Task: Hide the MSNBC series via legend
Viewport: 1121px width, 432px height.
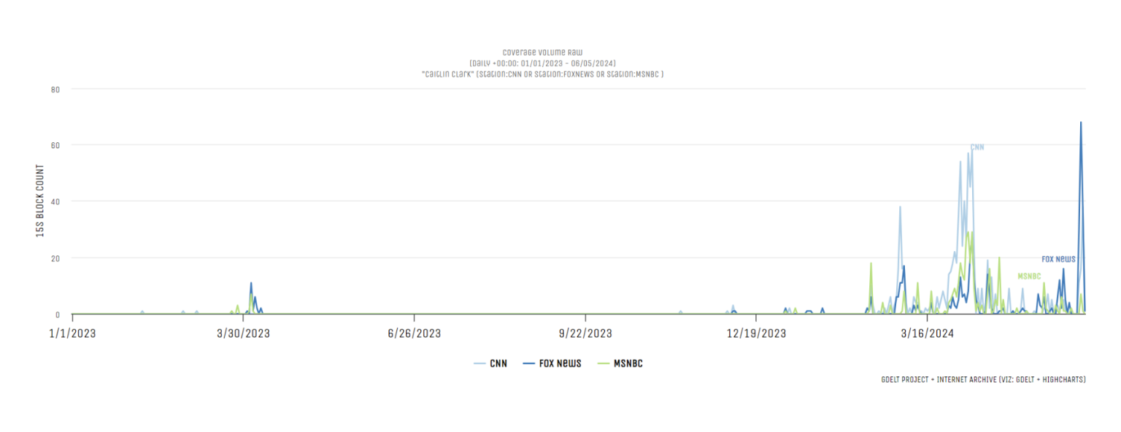Action: click(628, 363)
